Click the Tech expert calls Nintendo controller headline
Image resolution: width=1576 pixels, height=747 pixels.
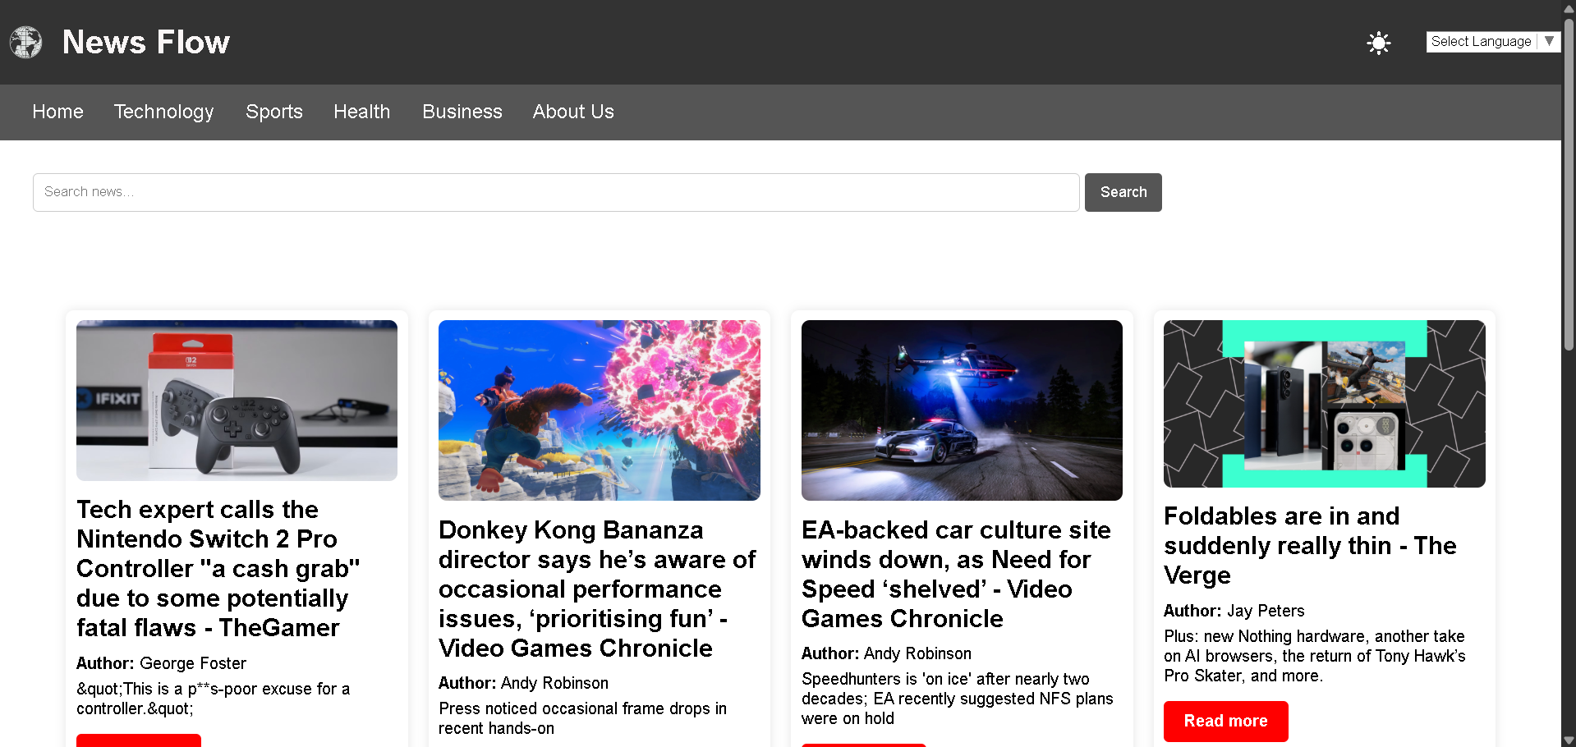point(218,569)
